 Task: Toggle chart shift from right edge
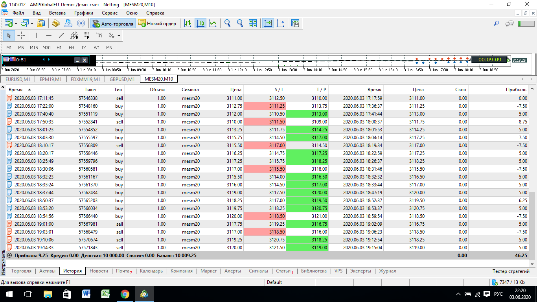tap(280, 24)
